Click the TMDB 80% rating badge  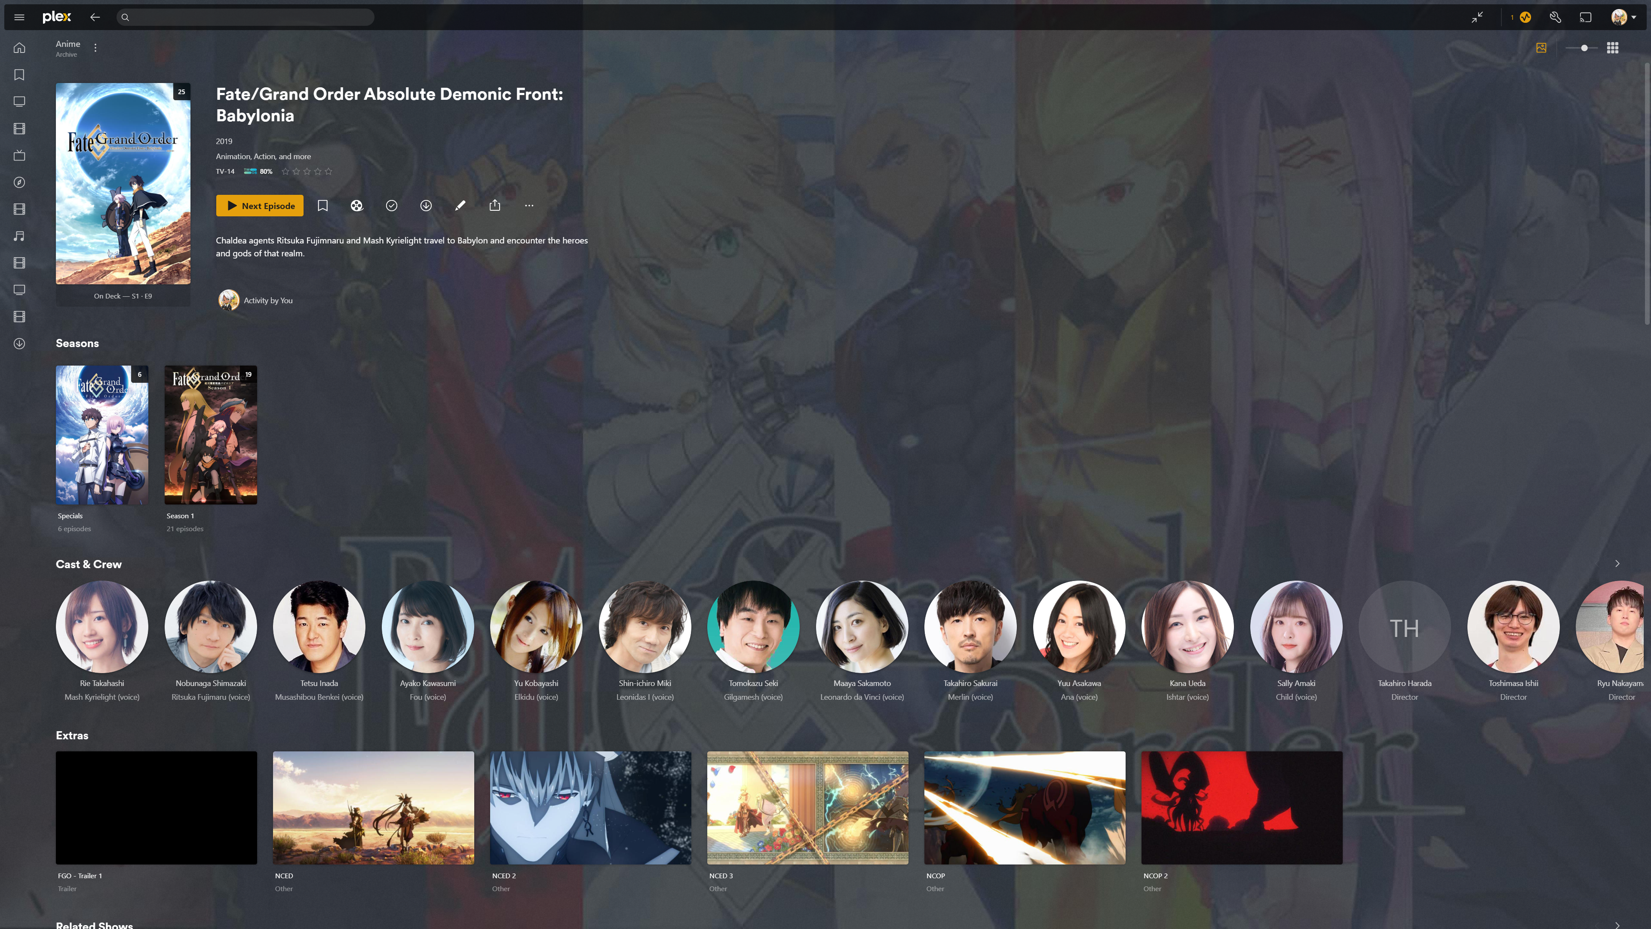click(258, 171)
